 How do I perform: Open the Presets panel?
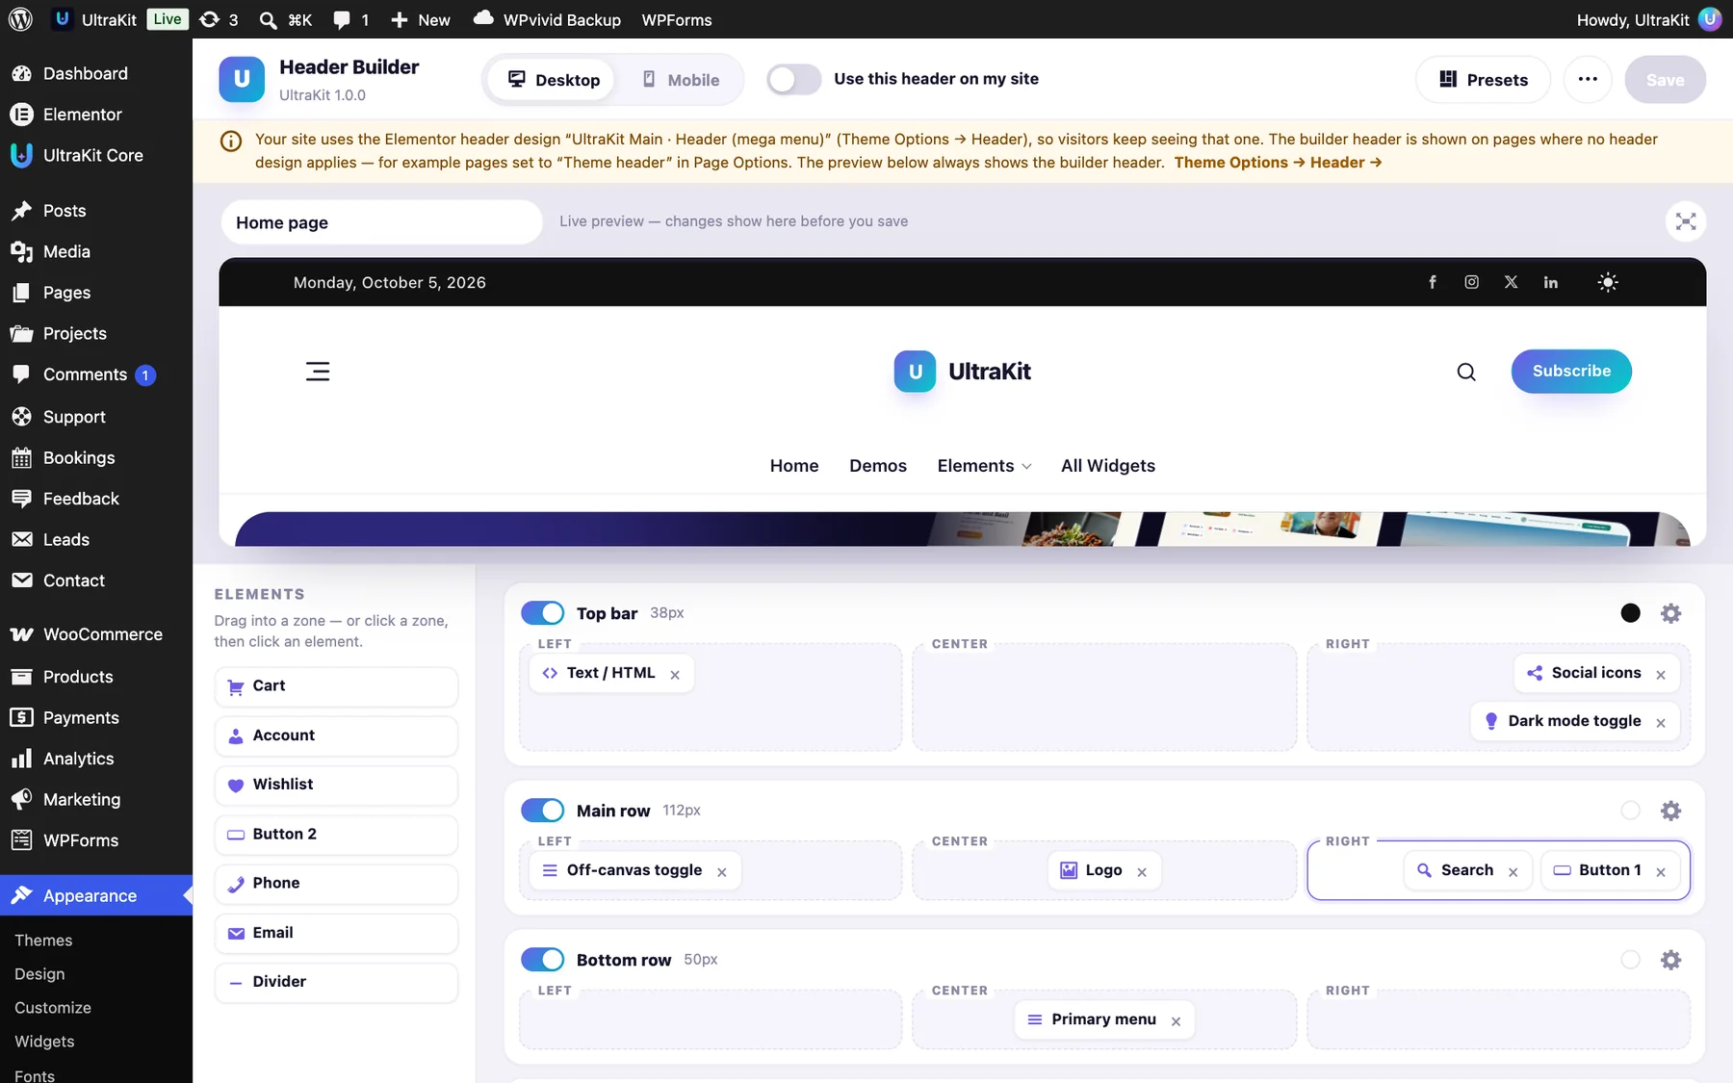tap(1483, 79)
